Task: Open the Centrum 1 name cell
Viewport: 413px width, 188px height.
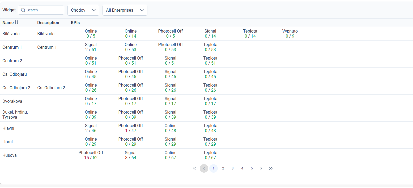Action: tap(12, 47)
